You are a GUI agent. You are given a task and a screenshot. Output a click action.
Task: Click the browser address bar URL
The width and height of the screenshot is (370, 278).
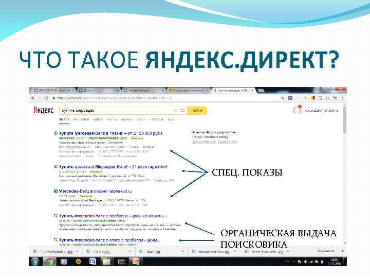pos(114,98)
